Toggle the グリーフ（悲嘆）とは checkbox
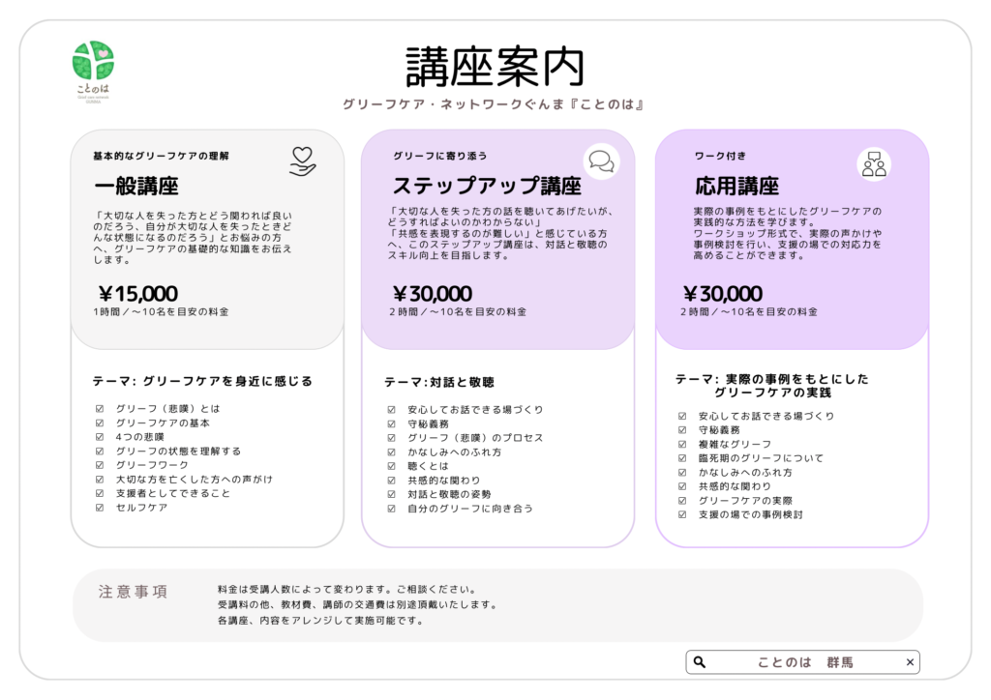991x700 pixels. (x=100, y=409)
